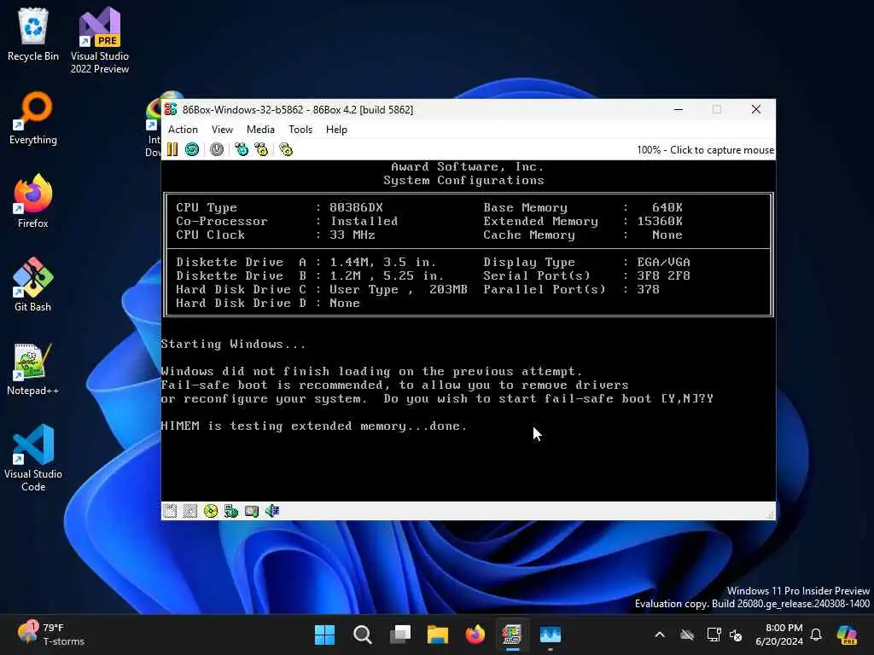
Task: Select the Git Bash desktop shortcut
Action: coord(33,285)
